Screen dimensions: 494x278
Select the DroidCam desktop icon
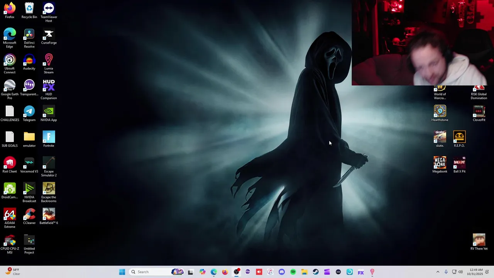point(10,191)
